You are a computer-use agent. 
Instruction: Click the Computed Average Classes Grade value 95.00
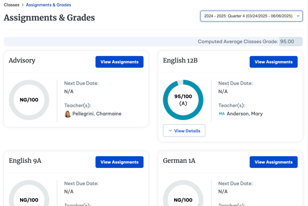(x=287, y=42)
